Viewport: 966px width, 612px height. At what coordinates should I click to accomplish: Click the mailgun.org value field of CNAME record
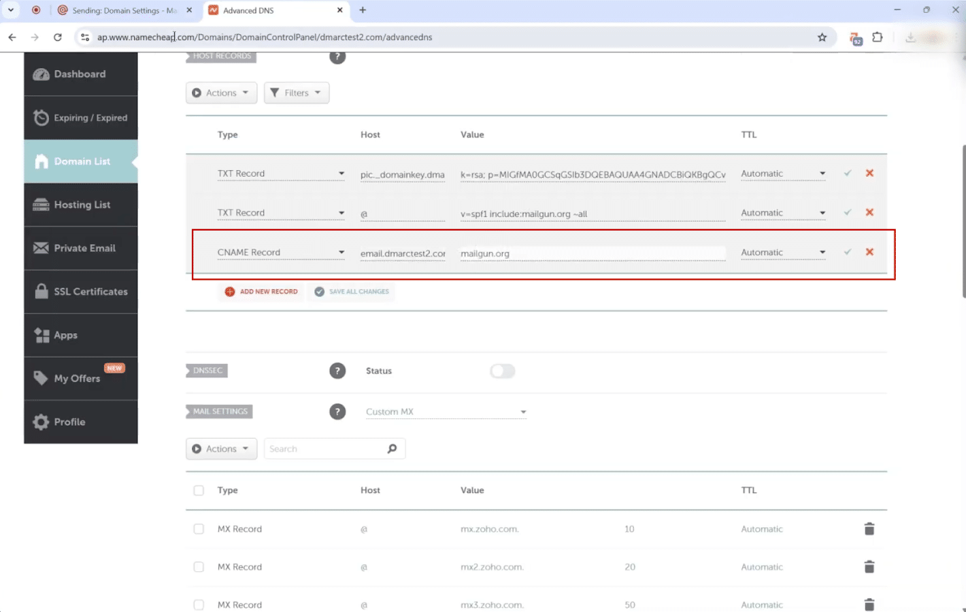click(592, 254)
